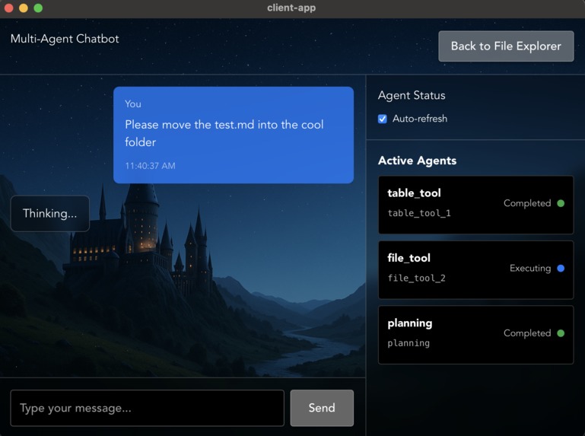
Task: Click the 'You' sender label
Action: point(133,103)
